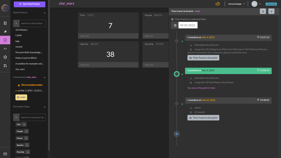Open the Species document card
281x158 pixels.
tap(108, 54)
